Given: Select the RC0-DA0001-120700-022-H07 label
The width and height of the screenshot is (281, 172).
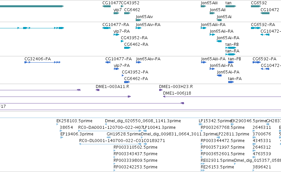Looking at the screenshot, I should (x=111, y=128).
